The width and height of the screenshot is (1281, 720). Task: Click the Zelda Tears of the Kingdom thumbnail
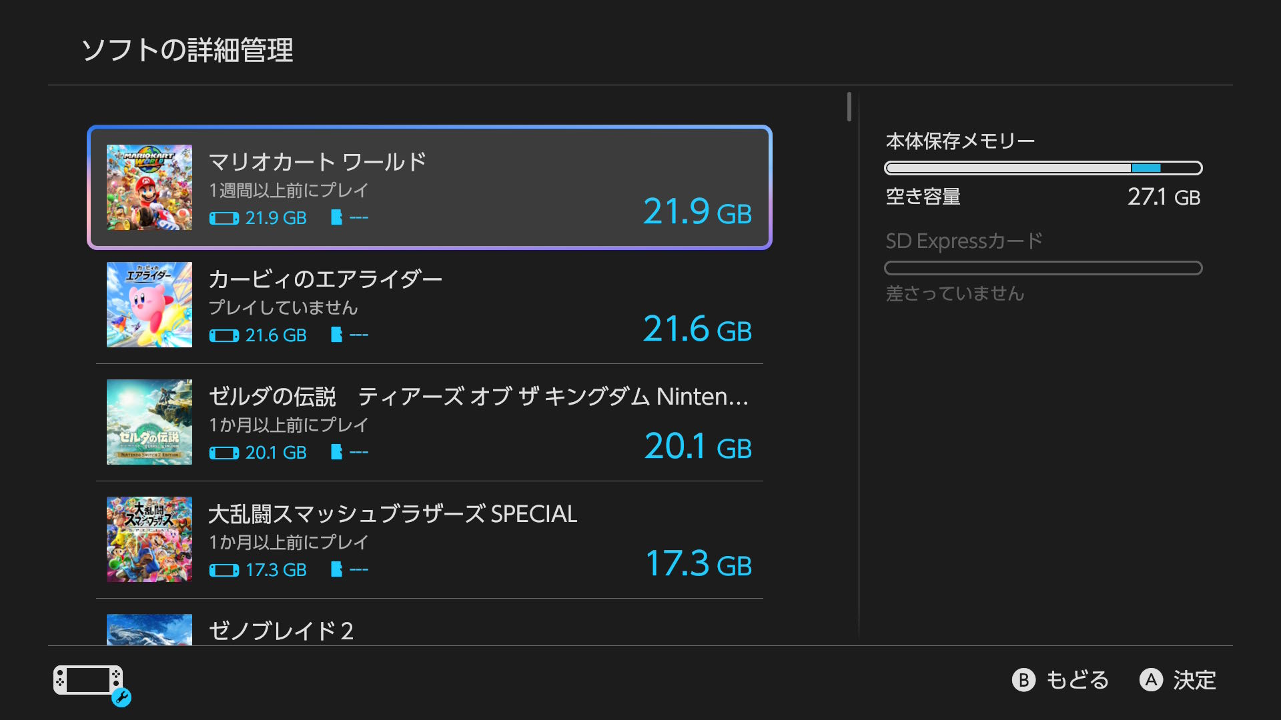coord(149,422)
